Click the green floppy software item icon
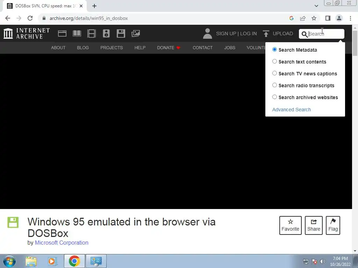Viewport: 358px width, 268px height. (x=13, y=222)
